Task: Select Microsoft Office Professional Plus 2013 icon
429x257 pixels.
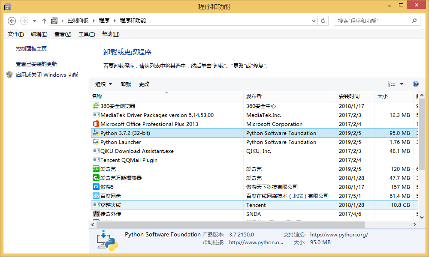Action: point(96,124)
